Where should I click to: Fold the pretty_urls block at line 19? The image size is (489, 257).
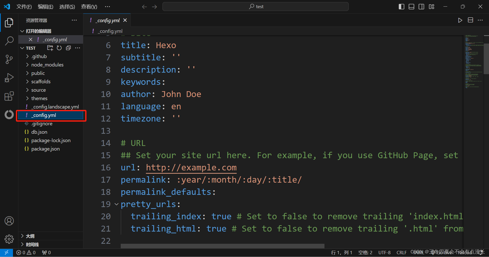[116, 204]
